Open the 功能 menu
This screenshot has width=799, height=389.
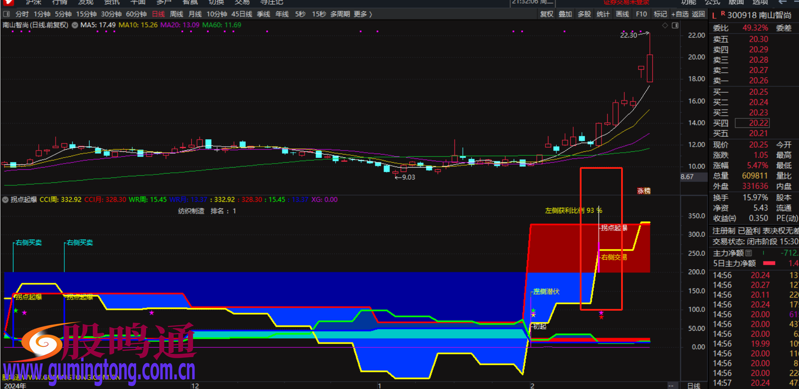click(x=689, y=2)
